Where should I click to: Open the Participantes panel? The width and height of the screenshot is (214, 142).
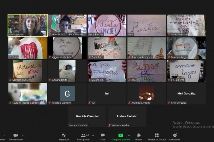[x=83, y=135]
